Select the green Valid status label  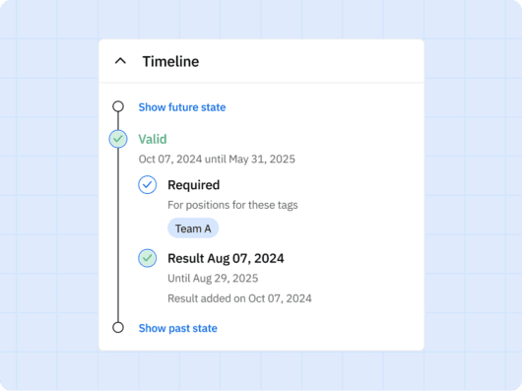[x=153, y=139]
